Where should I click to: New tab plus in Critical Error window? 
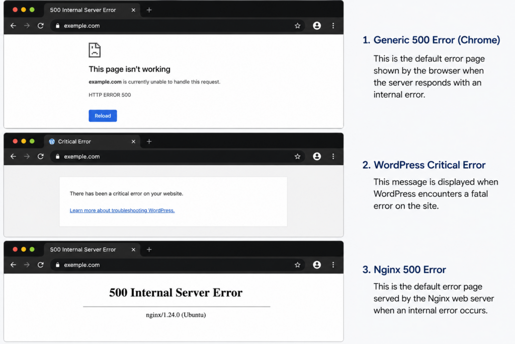(149, 142)
